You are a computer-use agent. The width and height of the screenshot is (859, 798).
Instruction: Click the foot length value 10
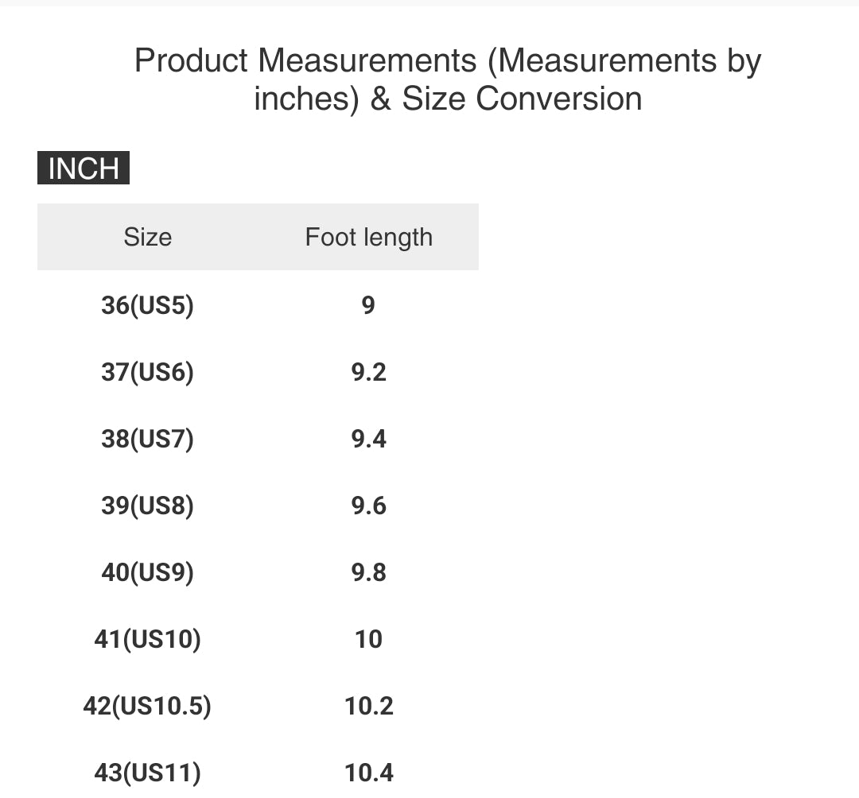coord(369,639)
